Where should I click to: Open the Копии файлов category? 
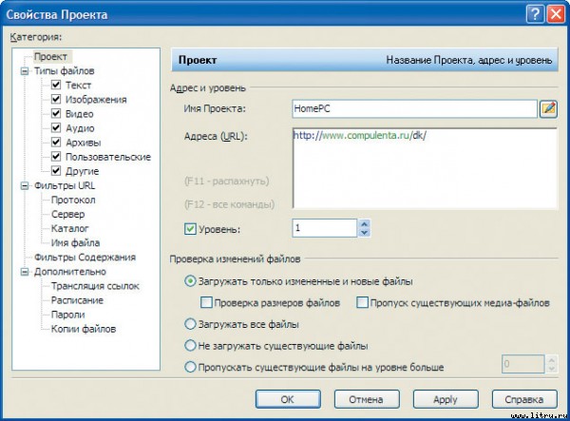click(x=84, y=329)
